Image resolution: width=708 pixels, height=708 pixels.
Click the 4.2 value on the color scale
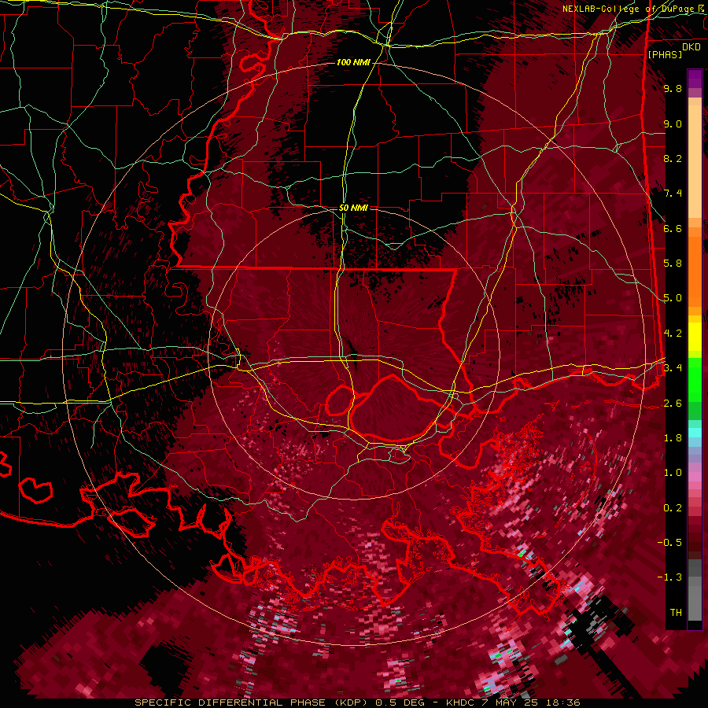[x=673, y=334]
